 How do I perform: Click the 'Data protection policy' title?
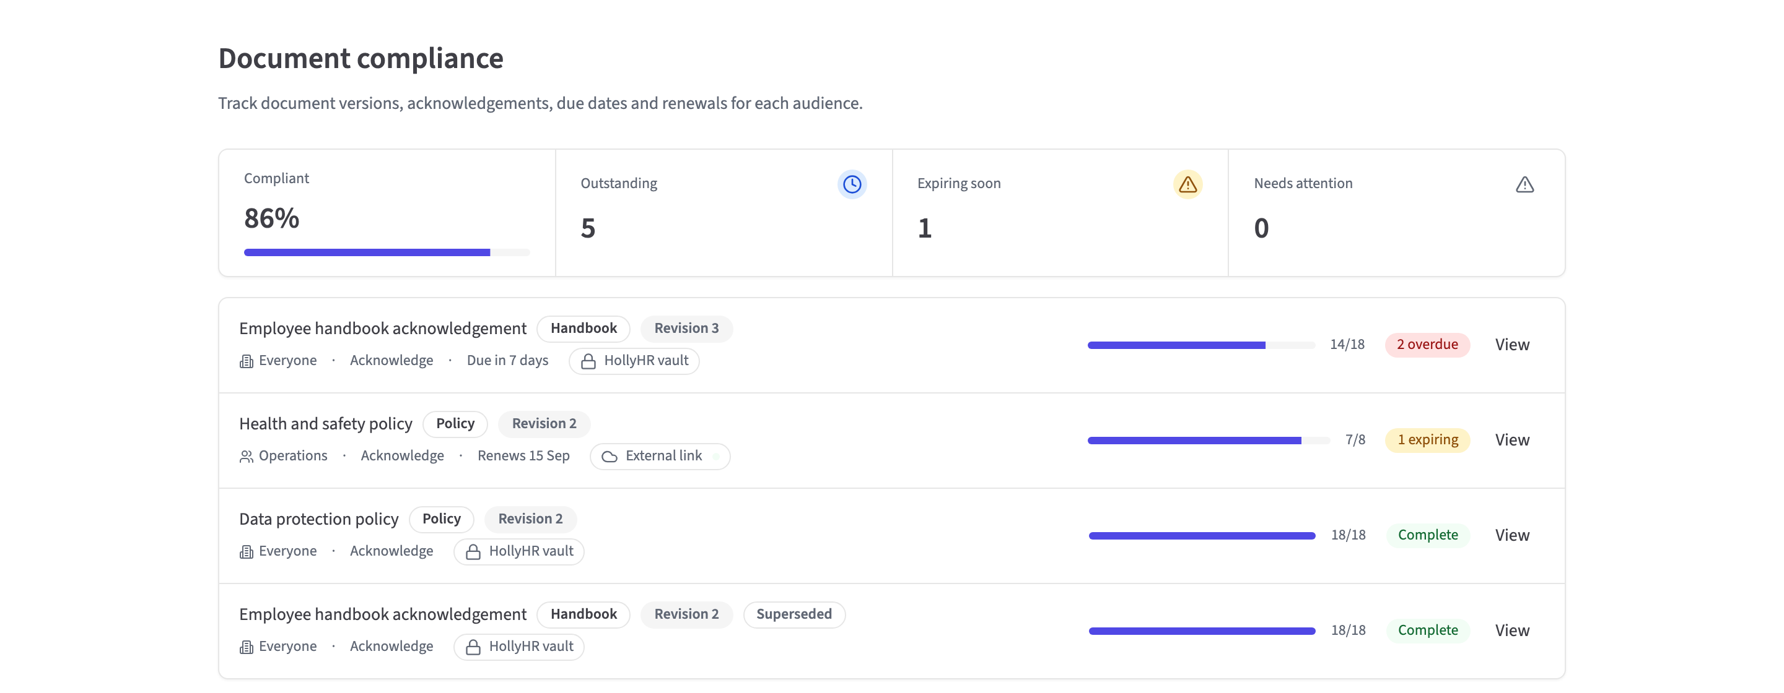pos(318,519)
